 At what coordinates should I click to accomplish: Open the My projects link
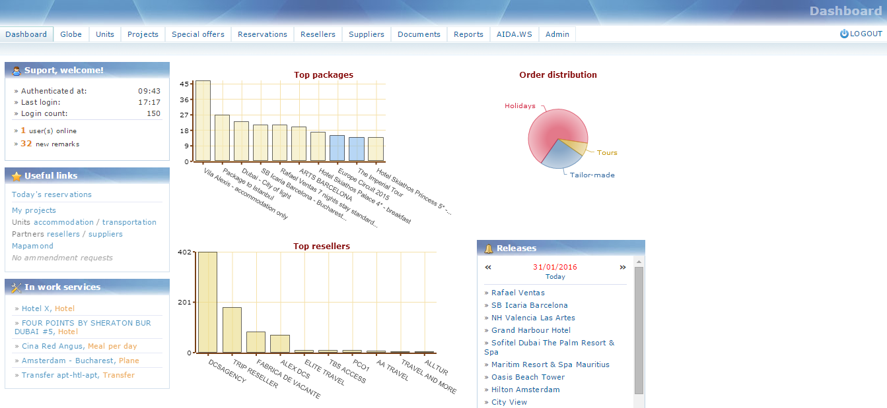click(x=34, y=210)
